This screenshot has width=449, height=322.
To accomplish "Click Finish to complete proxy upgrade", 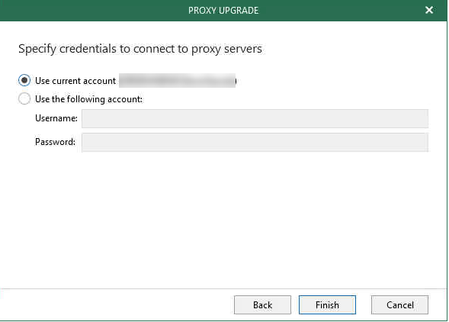I will [327, 304].
